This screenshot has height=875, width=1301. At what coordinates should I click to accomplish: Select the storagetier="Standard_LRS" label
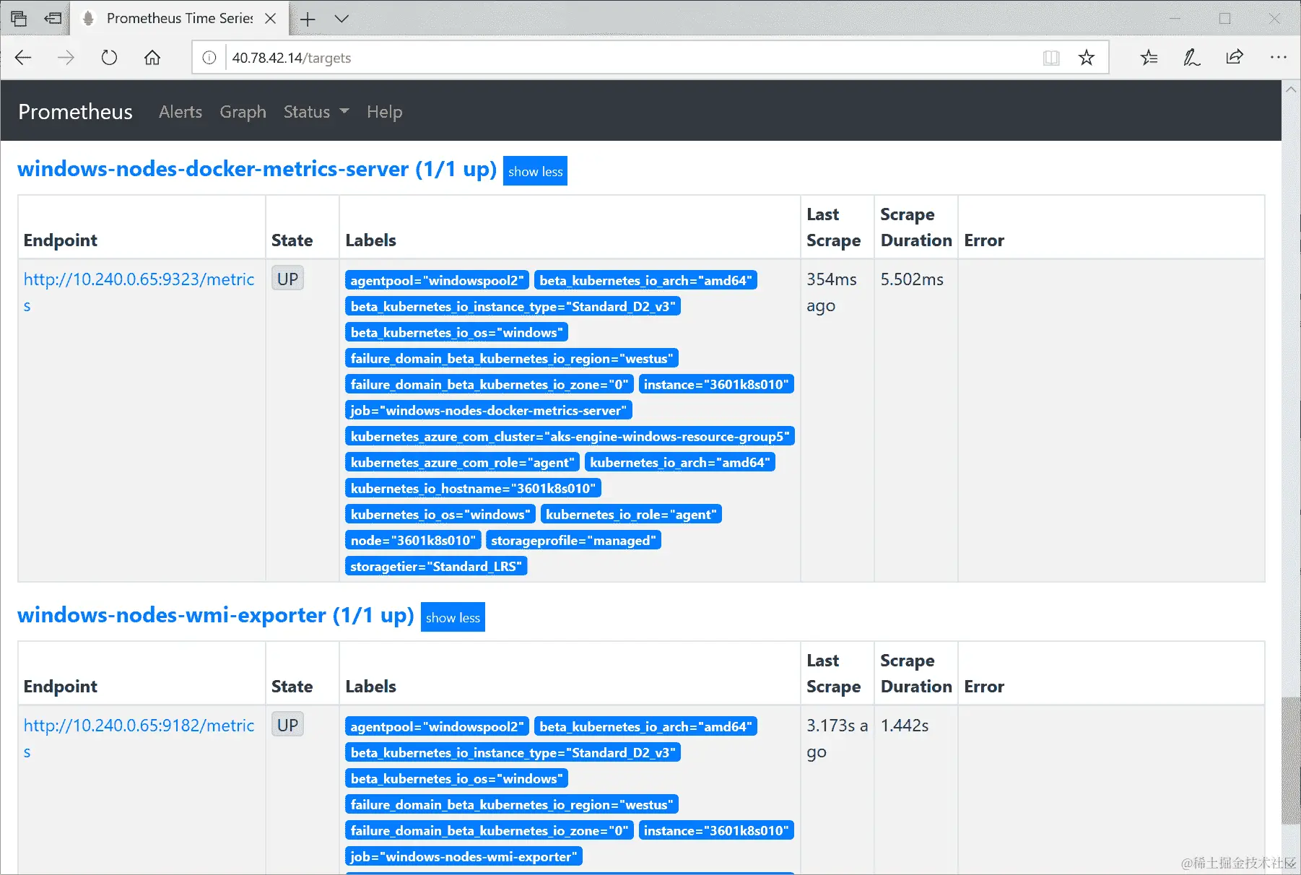coord(436,566)
